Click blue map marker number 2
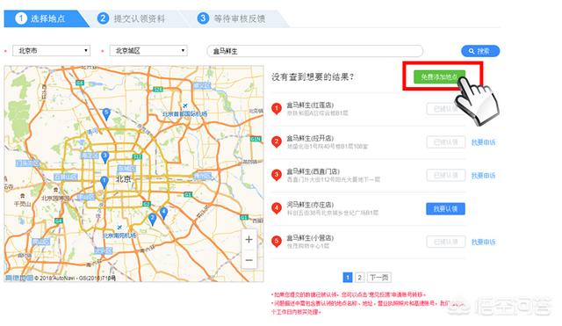The width and height of the screenshot is (562, 326). point(152,219)
